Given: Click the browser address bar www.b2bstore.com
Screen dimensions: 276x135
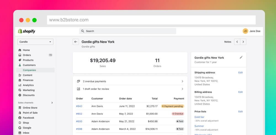Looking at the screenshot, I should [x=151, y=20].
